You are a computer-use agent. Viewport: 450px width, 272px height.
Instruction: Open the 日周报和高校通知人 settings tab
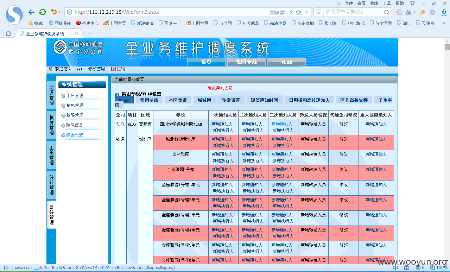pos(309,100)
